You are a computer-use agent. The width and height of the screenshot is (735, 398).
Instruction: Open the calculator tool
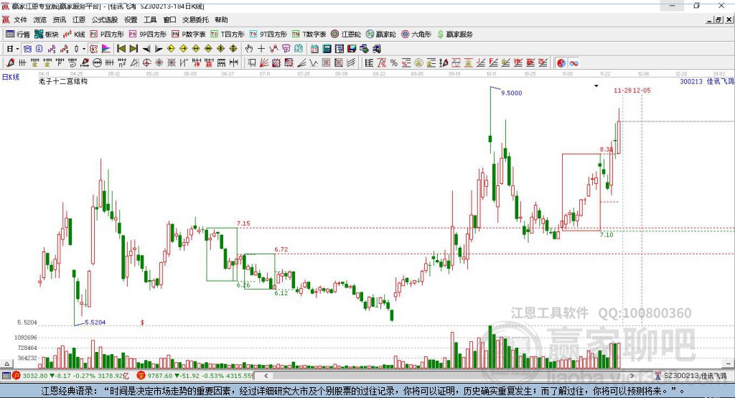pyautogui.click(x=327, y=49)
